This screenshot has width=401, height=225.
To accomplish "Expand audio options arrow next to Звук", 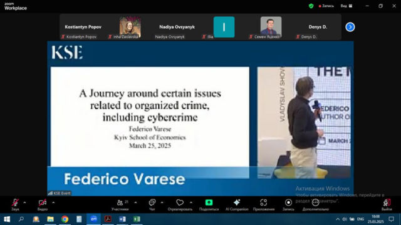I will click(x=24, y=202).
